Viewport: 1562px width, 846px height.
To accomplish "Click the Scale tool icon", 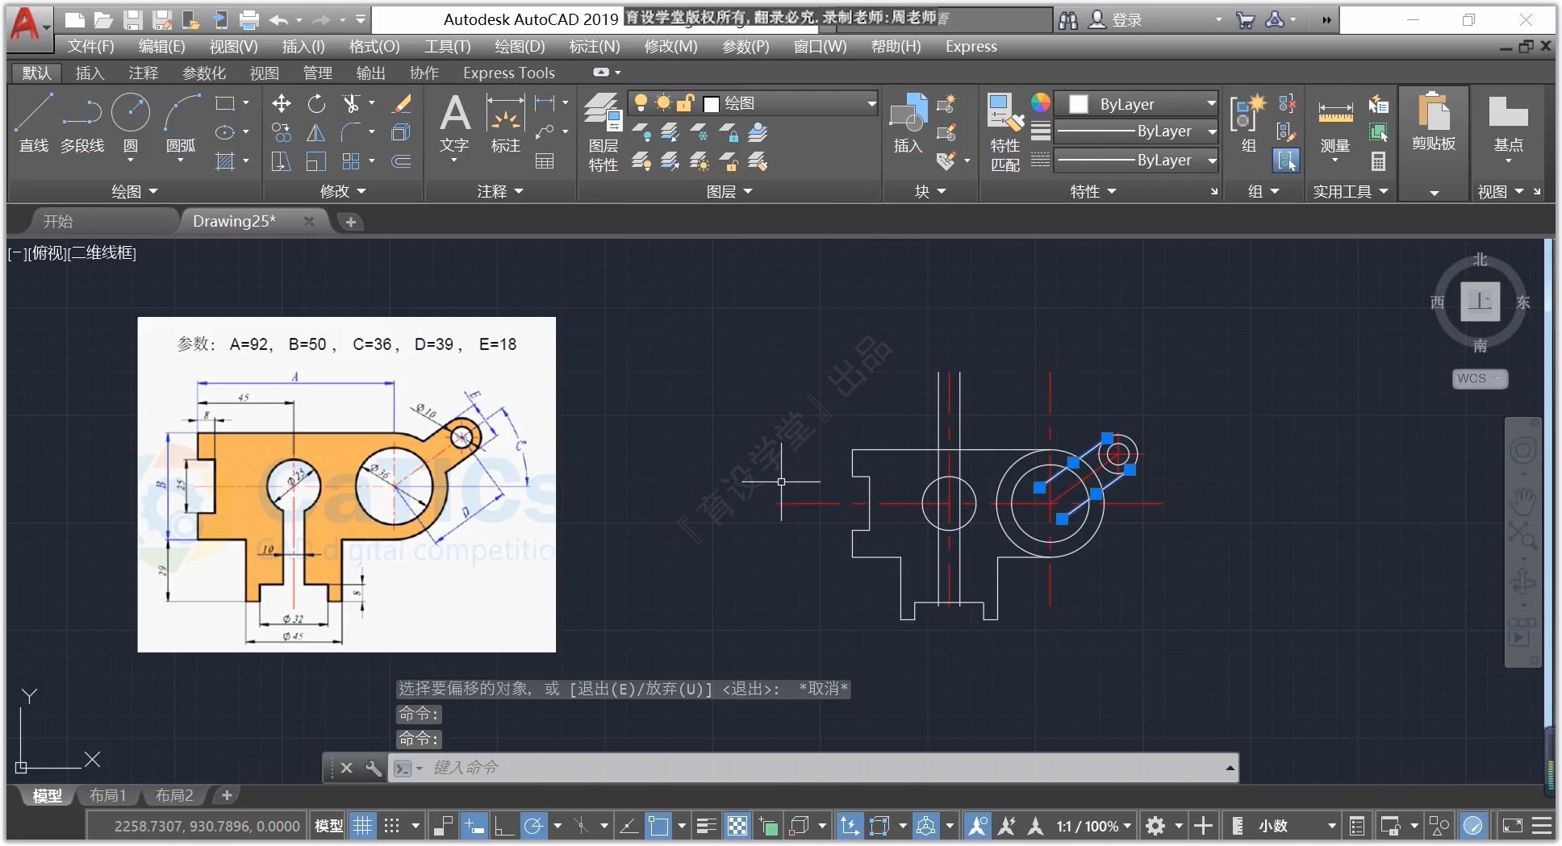I will 316,161.
